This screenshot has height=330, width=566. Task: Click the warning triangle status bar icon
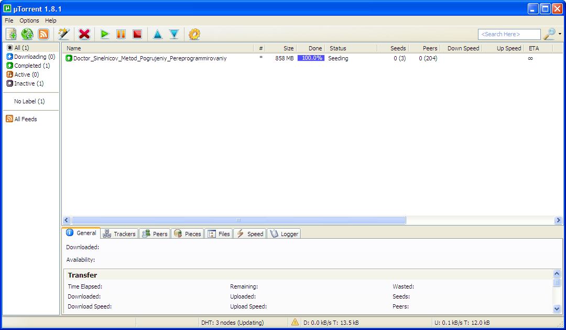295,322
